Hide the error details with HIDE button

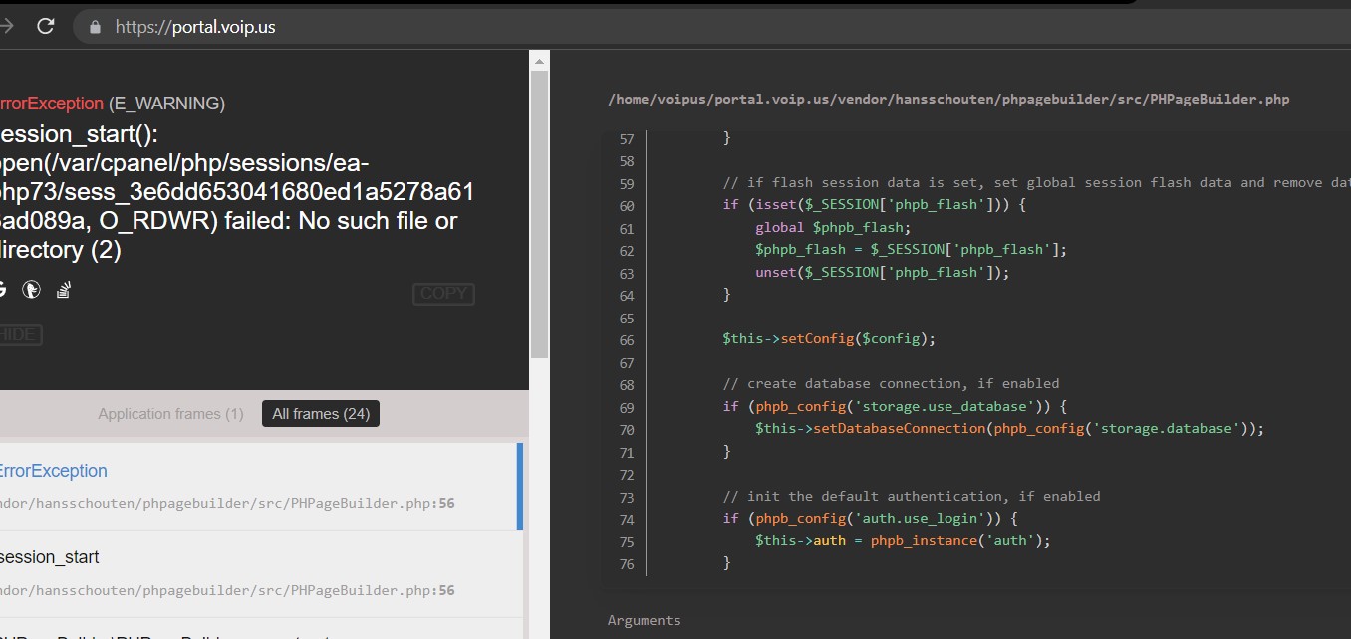pyautogui.click(x=19, y=335)
